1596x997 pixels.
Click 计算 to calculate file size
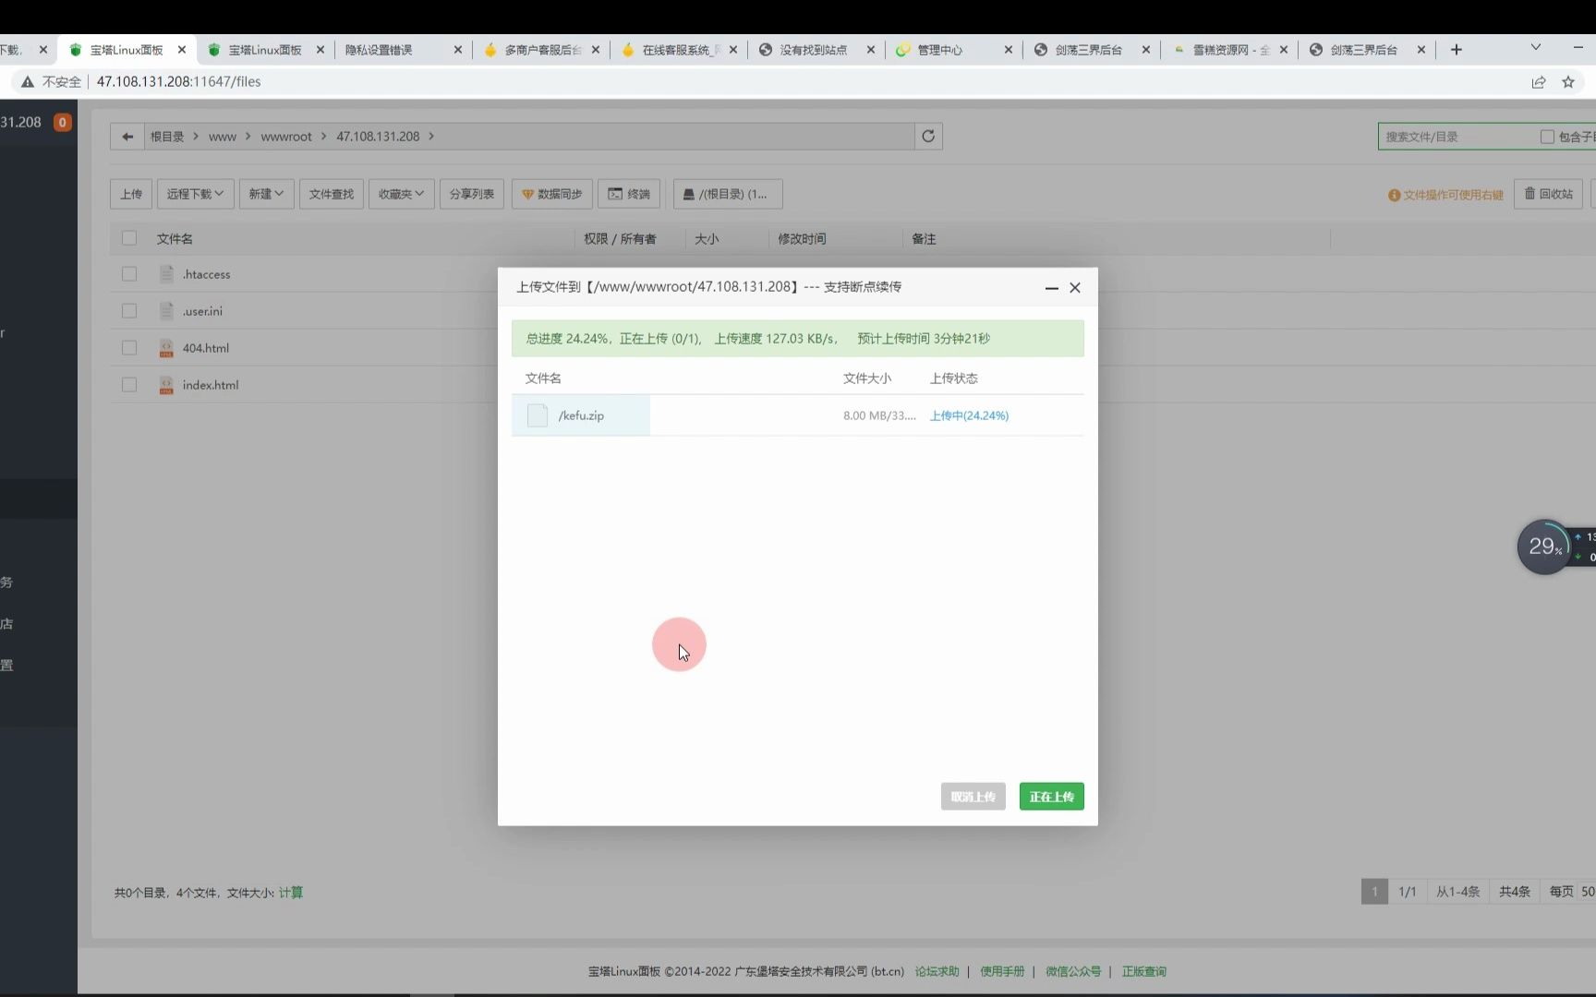point(291,893)
